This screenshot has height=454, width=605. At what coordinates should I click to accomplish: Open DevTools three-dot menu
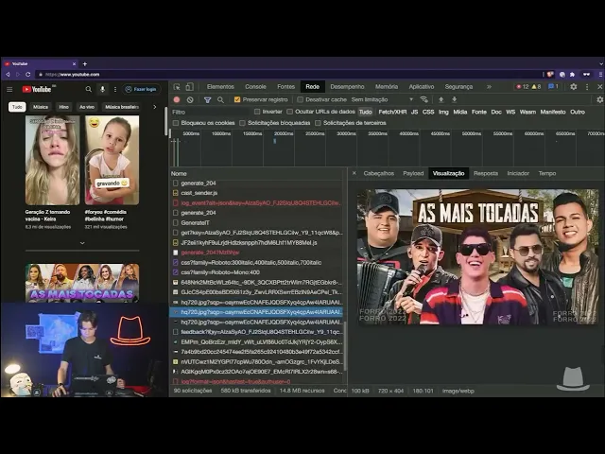coord(587,87)
